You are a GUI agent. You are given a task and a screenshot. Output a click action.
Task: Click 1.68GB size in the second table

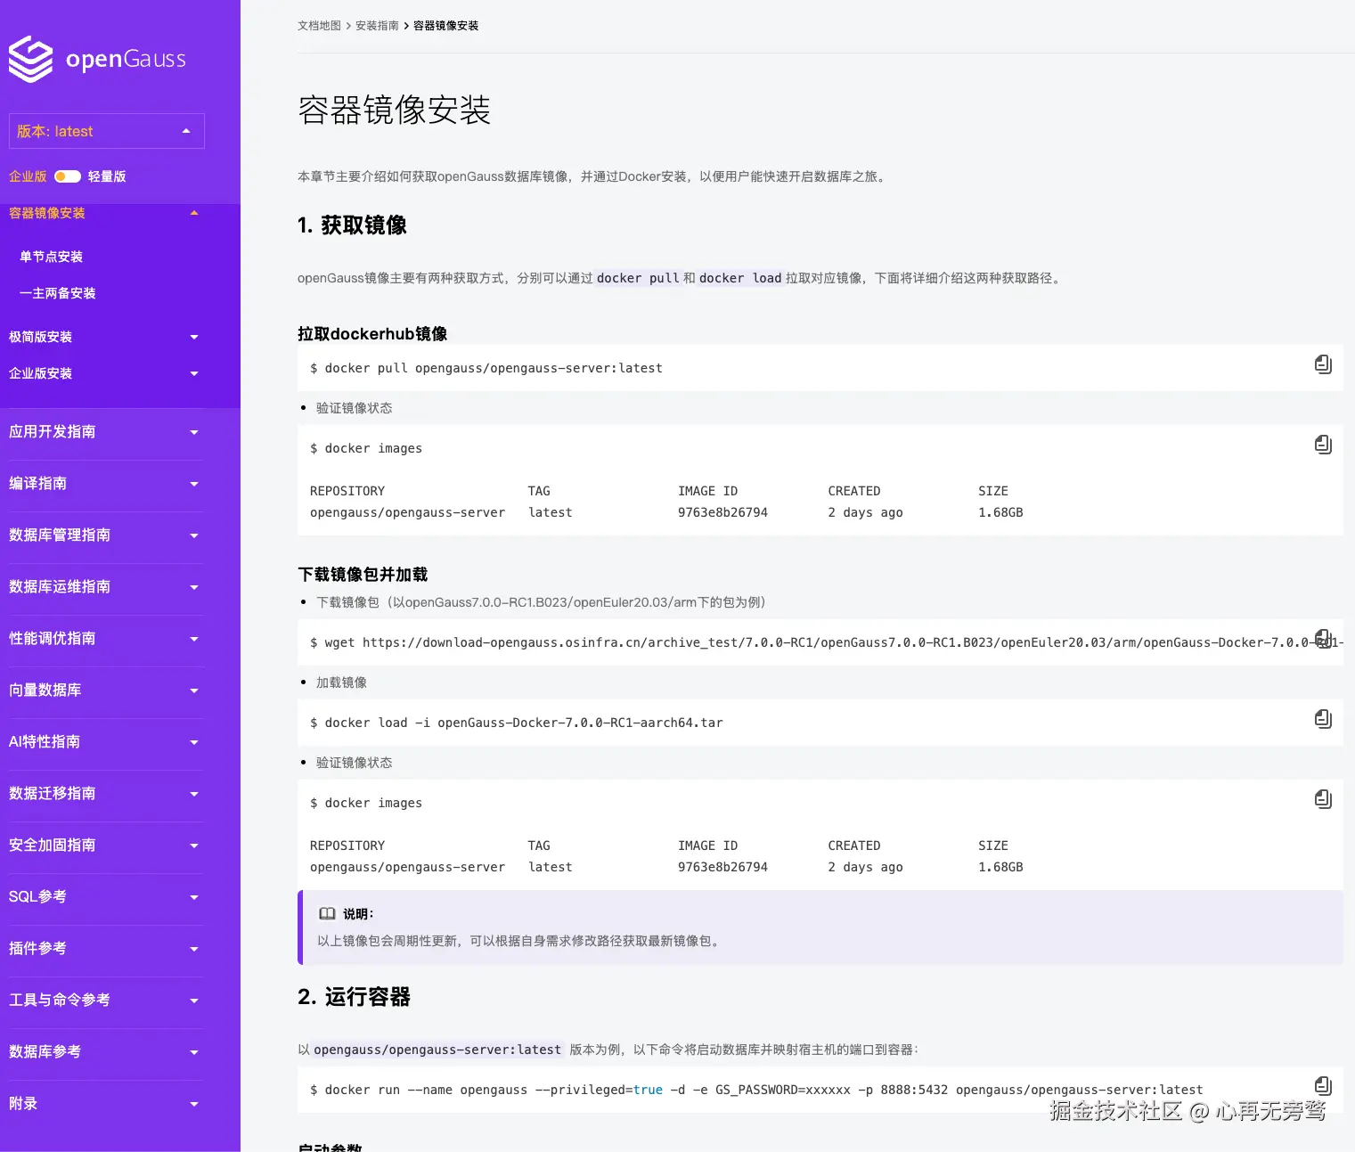click(x=1000, y=867)
